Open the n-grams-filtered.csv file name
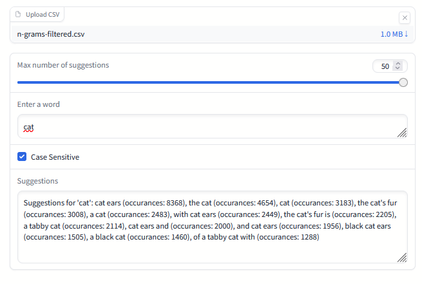This screenshot has width=422, height=284. coord(51,34)
